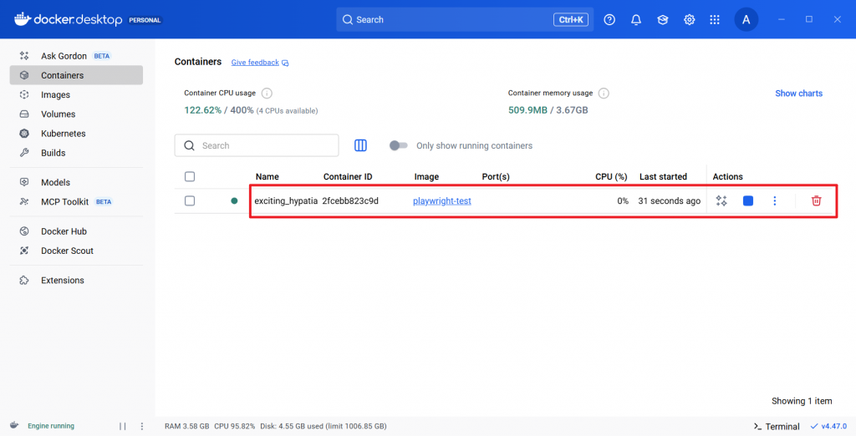Click the Docker Desktop whale logo
Image resolution: width=856 pixels, height=436 pixels.
[23, 19]
